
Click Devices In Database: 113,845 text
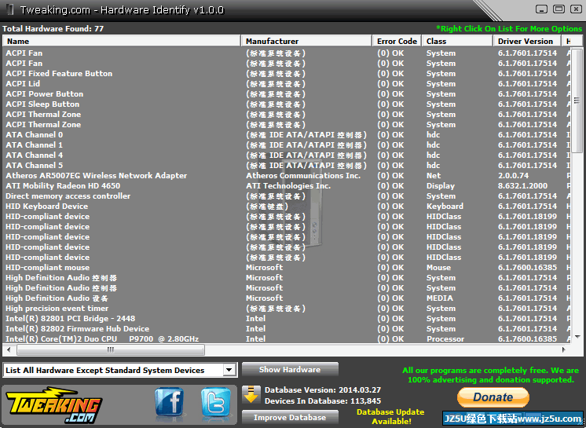[323, 401]
